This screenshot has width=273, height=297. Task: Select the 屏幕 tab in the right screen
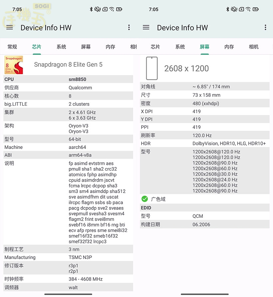tap(205, 47)
